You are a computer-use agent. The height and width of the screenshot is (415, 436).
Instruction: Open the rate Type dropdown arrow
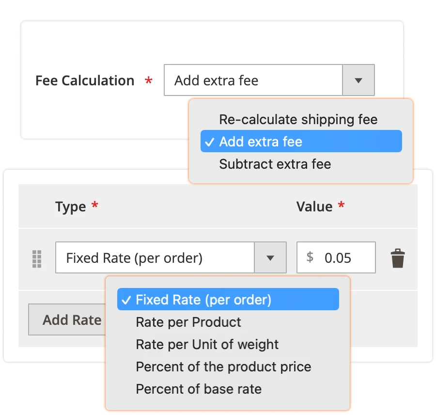click(x=271, y=257)
